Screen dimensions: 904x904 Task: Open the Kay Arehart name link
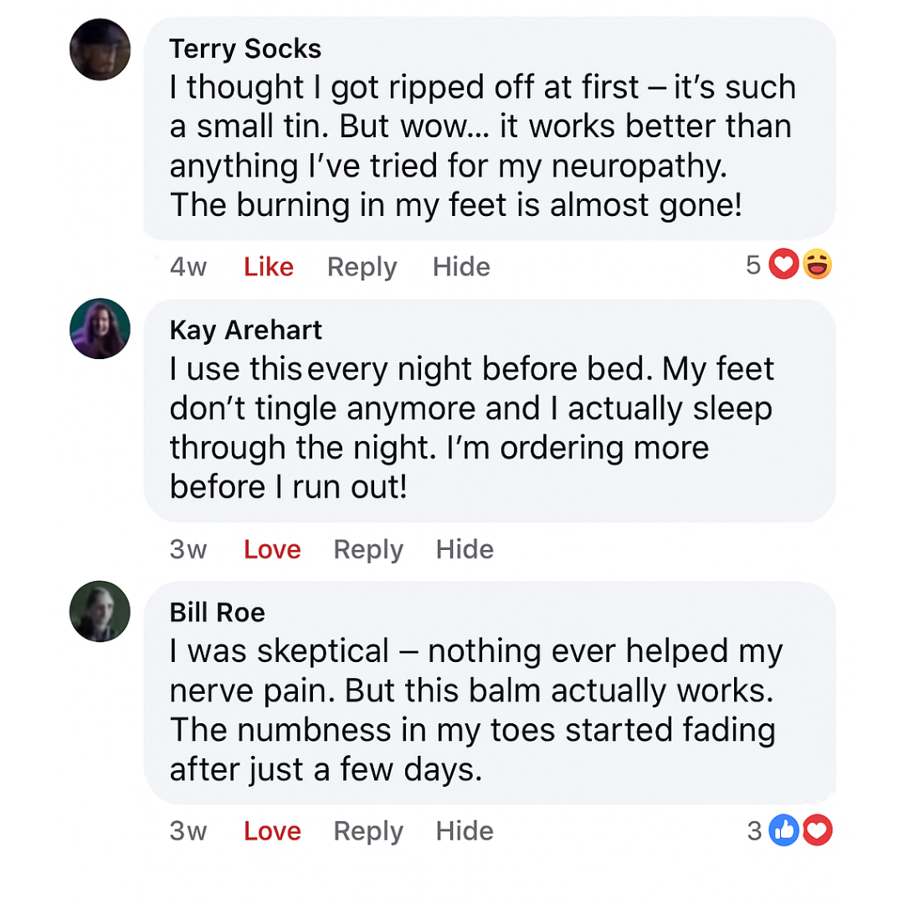(246, 330)
